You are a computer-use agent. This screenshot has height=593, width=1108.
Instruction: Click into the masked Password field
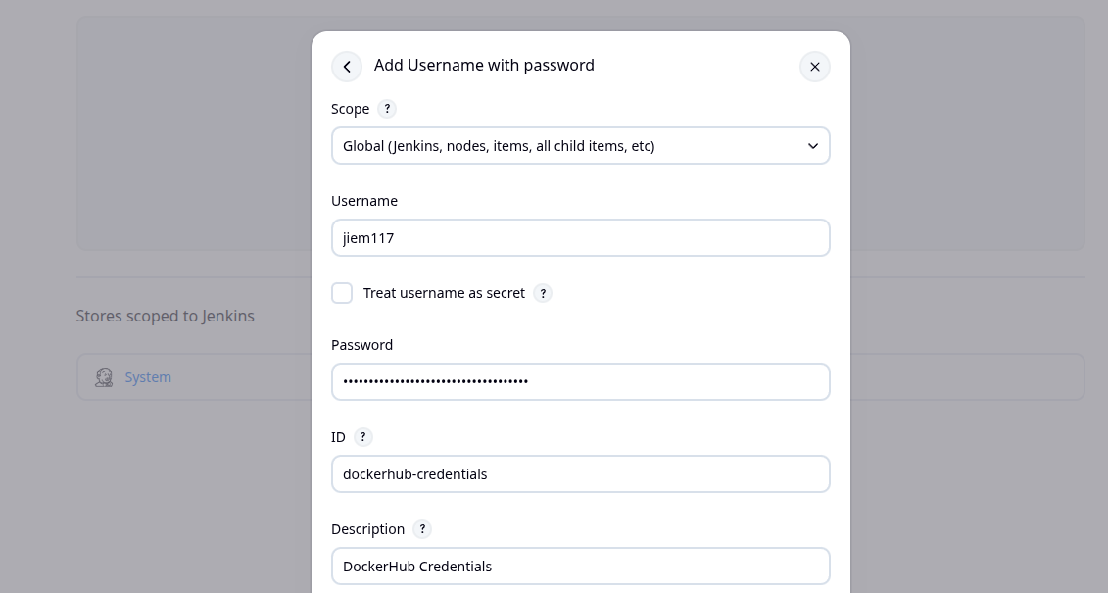click(580, 382)
